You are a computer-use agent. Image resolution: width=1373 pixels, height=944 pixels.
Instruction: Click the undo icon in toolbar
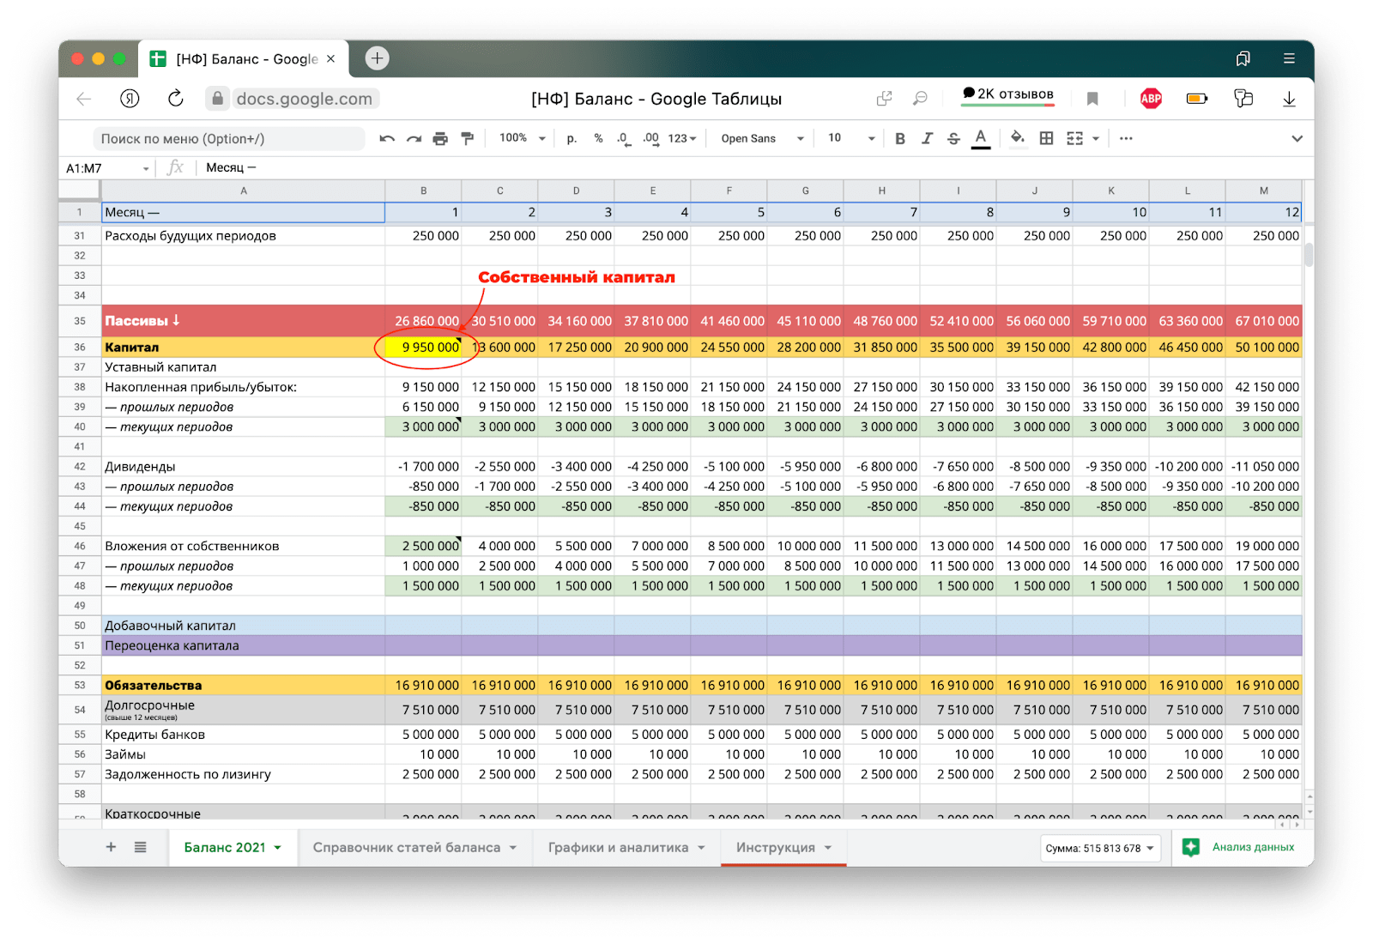(387, 138)
